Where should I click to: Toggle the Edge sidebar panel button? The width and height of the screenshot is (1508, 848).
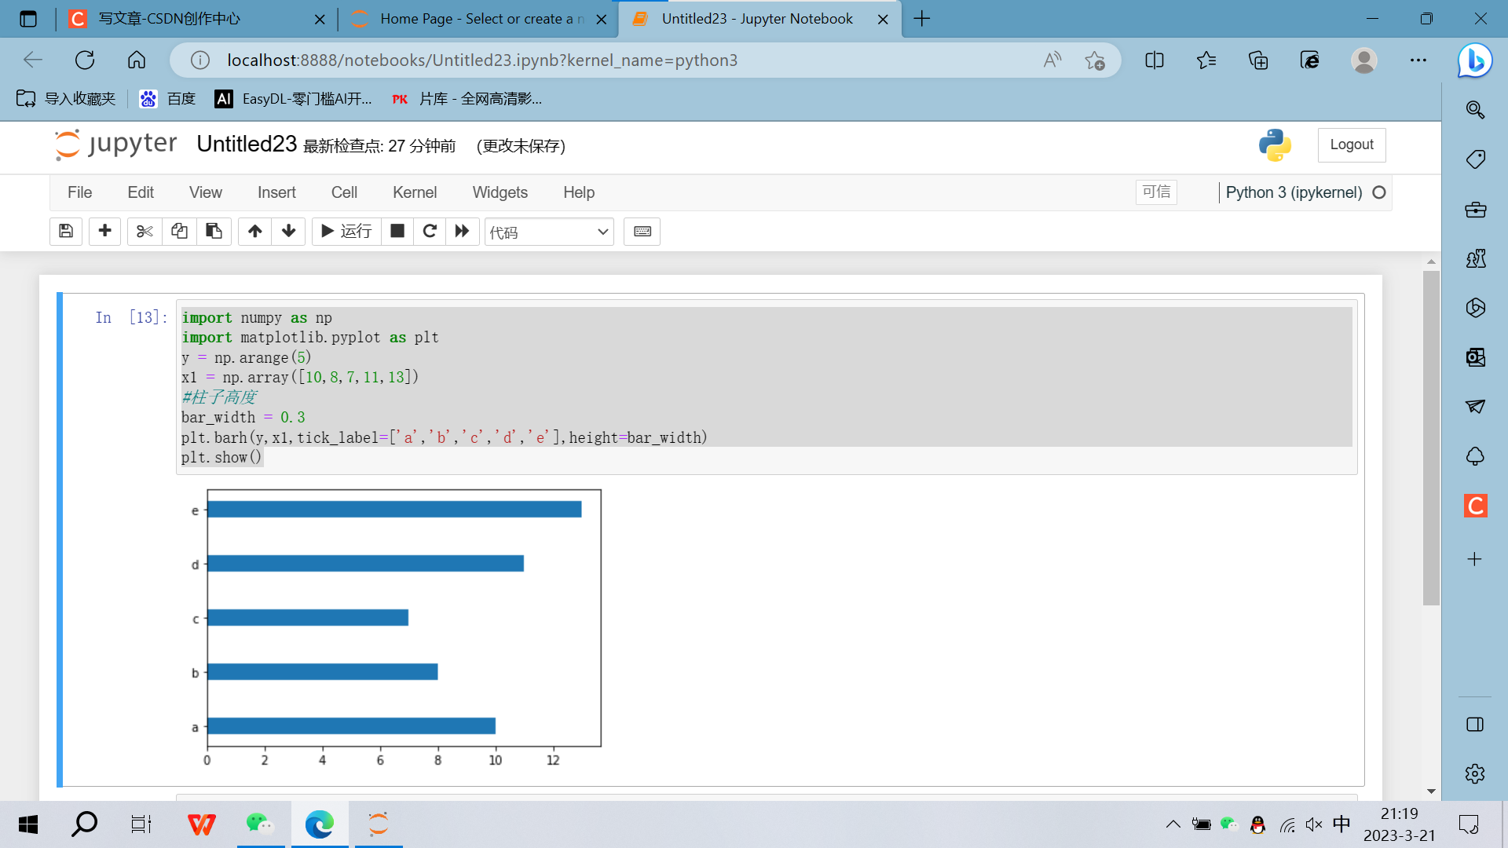pos(1475,724)
